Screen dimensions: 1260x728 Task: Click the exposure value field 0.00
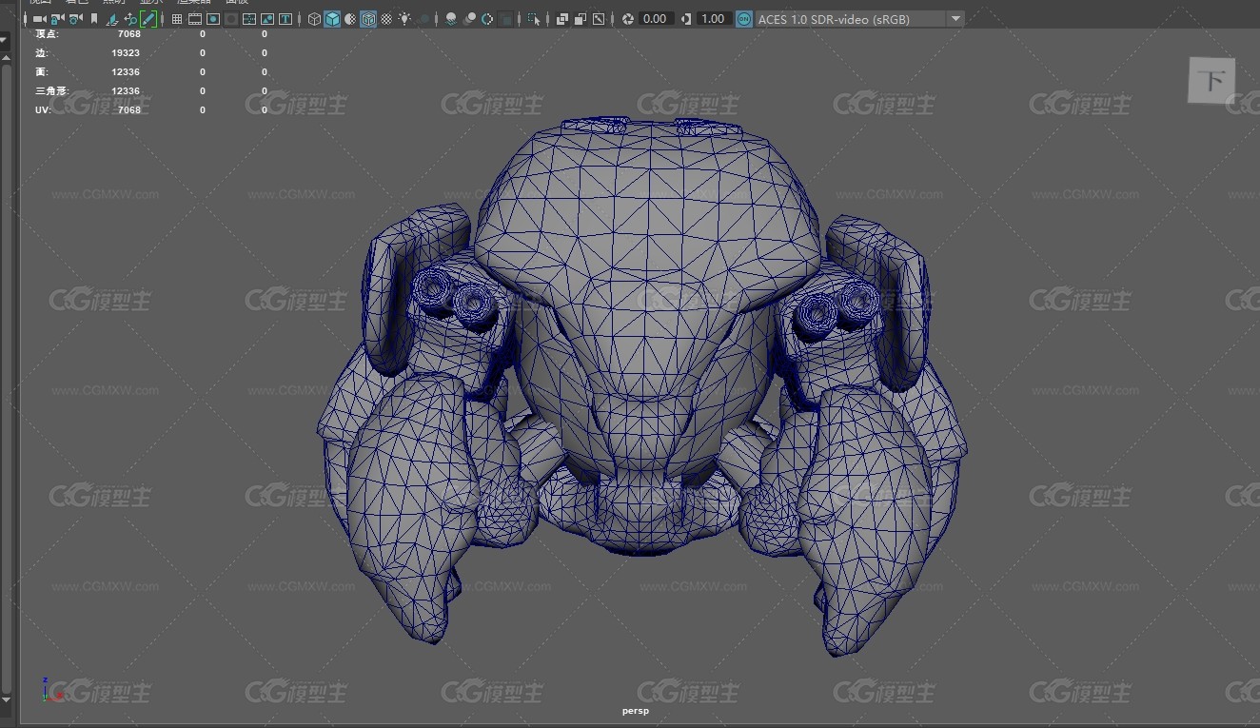657,19
